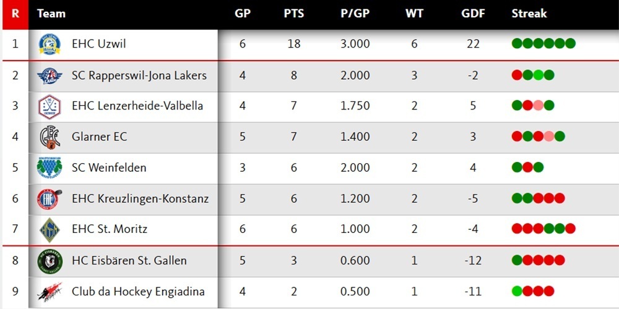Click the Streak column header
Image resolution: width=619 pixels, height=309 pixels.
(x=529, y=14)
